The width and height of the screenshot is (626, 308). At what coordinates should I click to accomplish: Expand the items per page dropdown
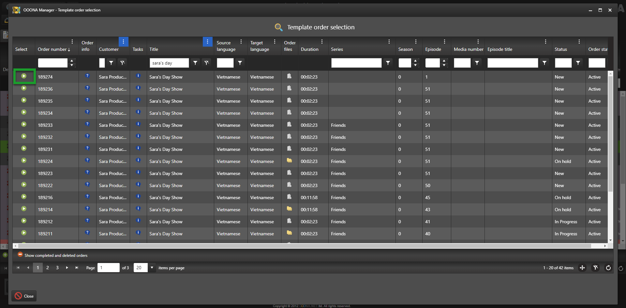point(152,268)
